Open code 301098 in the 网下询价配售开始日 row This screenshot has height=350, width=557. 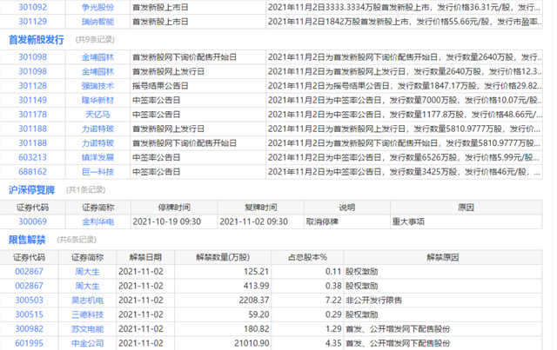[x=33, y=57]
